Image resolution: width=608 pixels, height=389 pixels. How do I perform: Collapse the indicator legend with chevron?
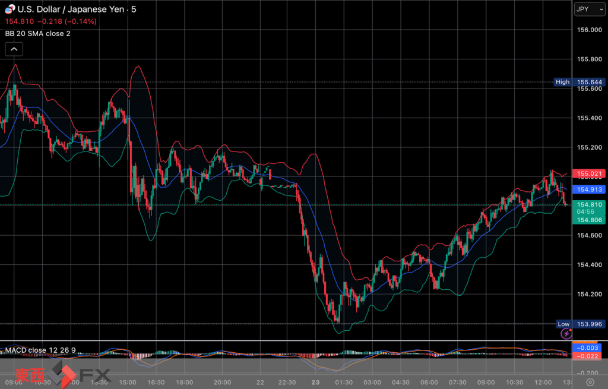pyautogui.click(x=14, y=49)
